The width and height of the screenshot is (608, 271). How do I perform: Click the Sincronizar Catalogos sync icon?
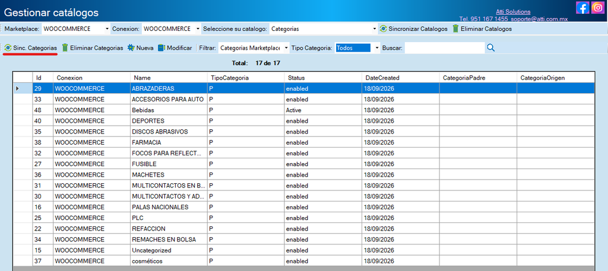pos(383,28)
